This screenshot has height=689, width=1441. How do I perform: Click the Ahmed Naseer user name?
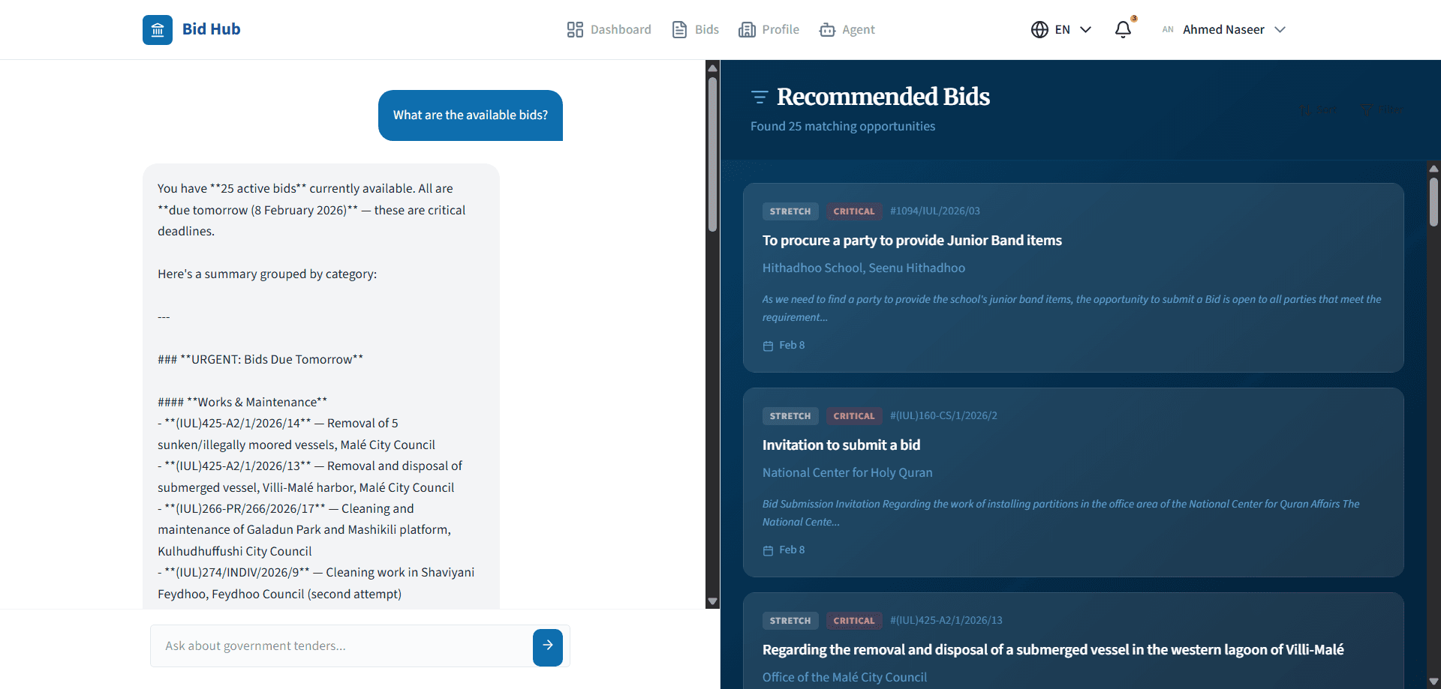click(1223, 30)
